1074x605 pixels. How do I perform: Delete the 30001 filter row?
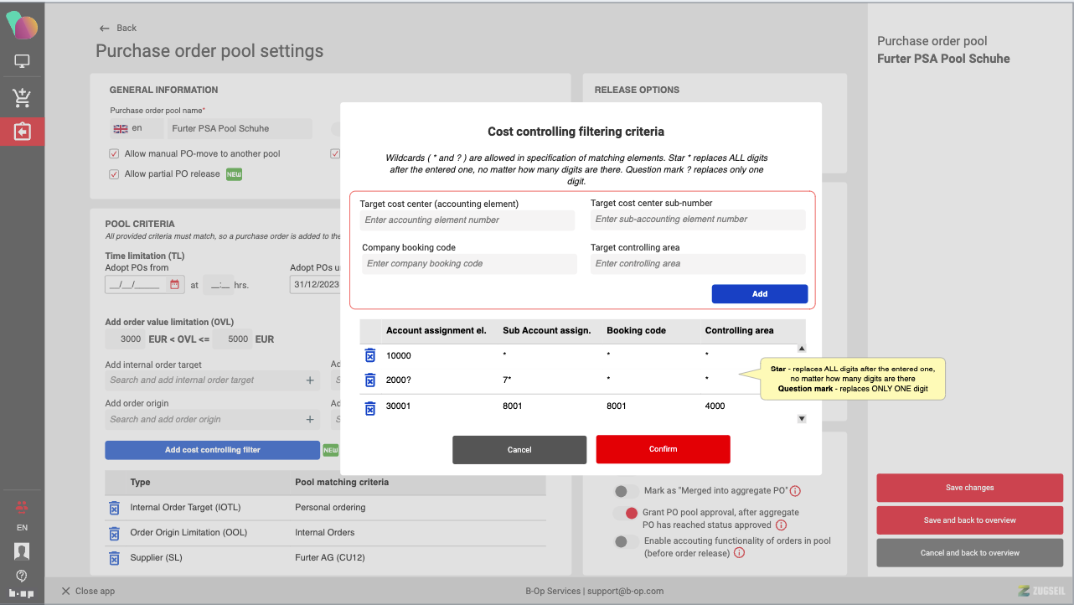[x=369, y=408]
